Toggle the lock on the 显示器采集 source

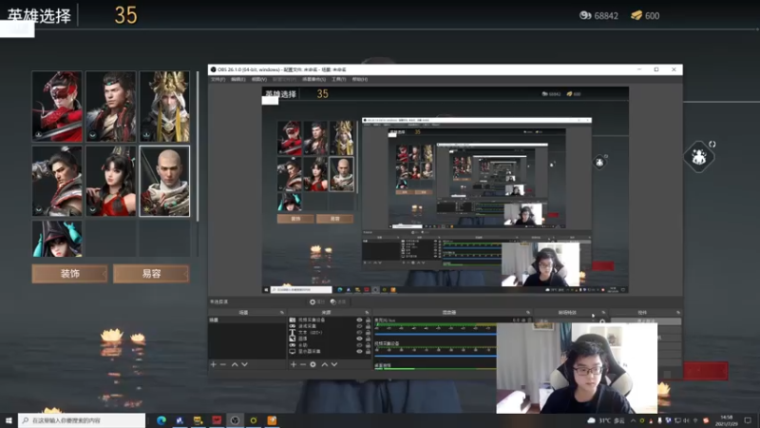[368, 351]
